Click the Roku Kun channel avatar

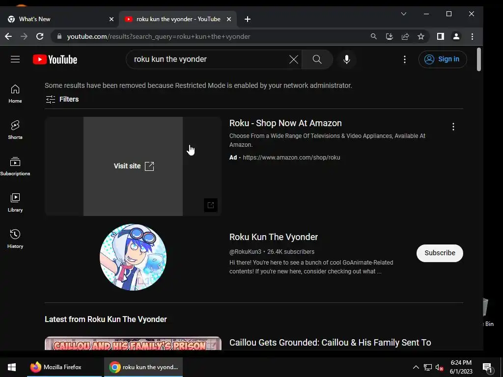tap(133, 257)
